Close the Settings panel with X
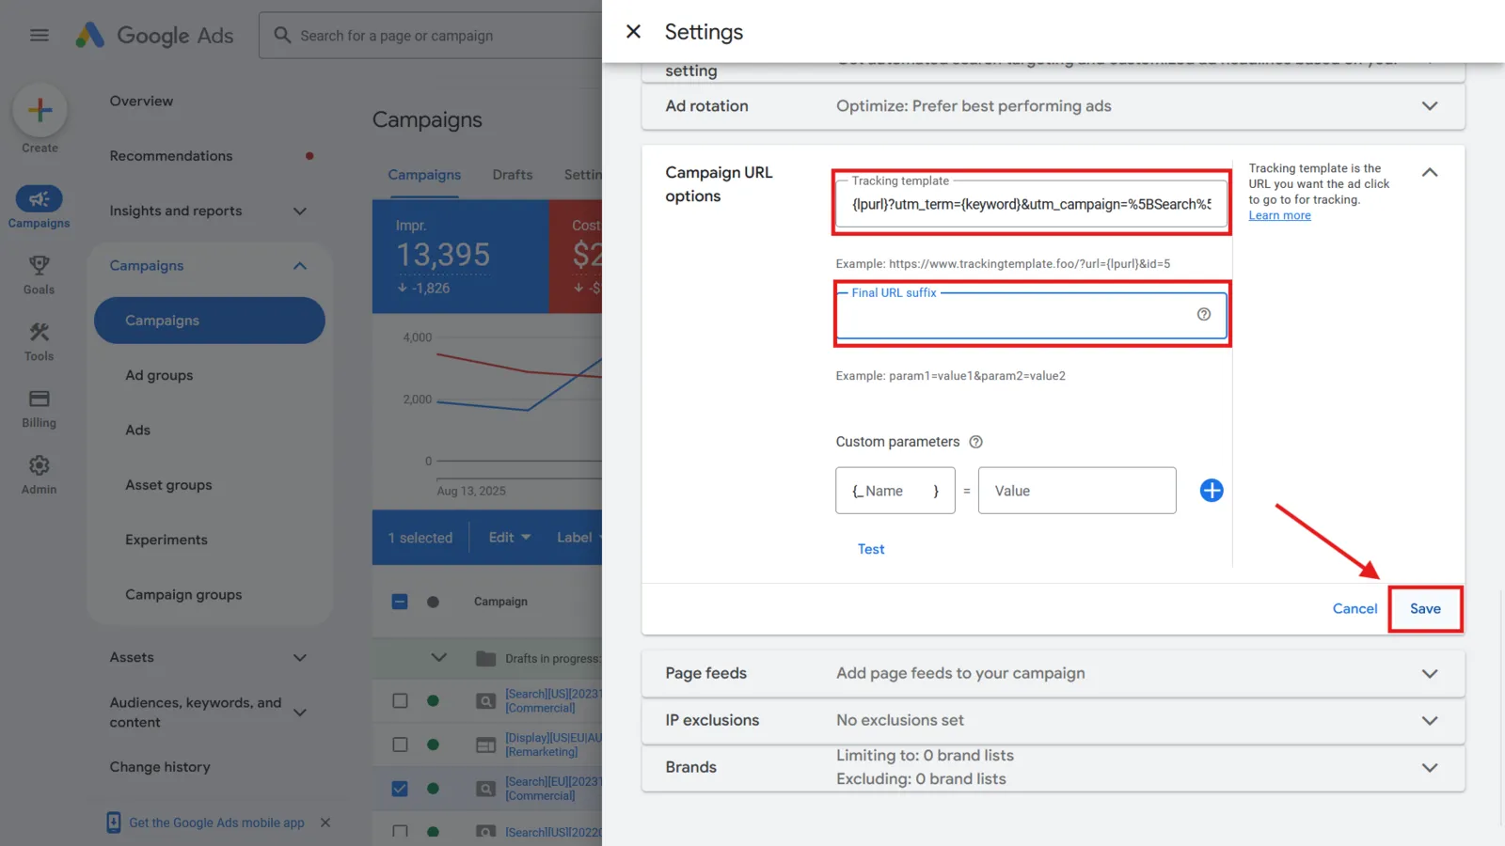1505x846 pixels. click(633, 32)
